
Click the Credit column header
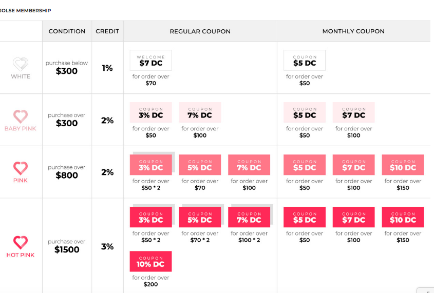tap(107, 31)
